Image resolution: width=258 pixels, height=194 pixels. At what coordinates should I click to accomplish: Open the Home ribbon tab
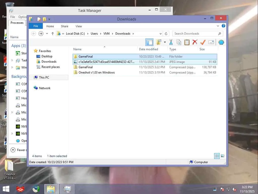point(50,26)
